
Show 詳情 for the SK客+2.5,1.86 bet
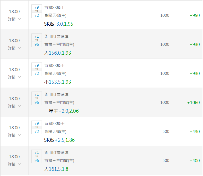[x=14, y=135]
